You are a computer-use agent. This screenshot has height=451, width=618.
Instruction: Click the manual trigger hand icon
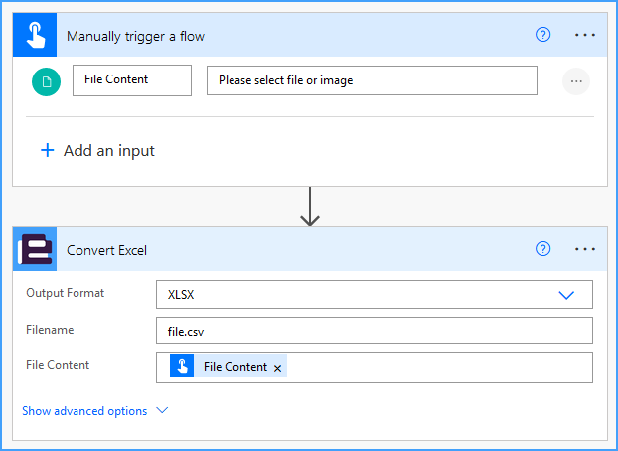tap(35, 35)
